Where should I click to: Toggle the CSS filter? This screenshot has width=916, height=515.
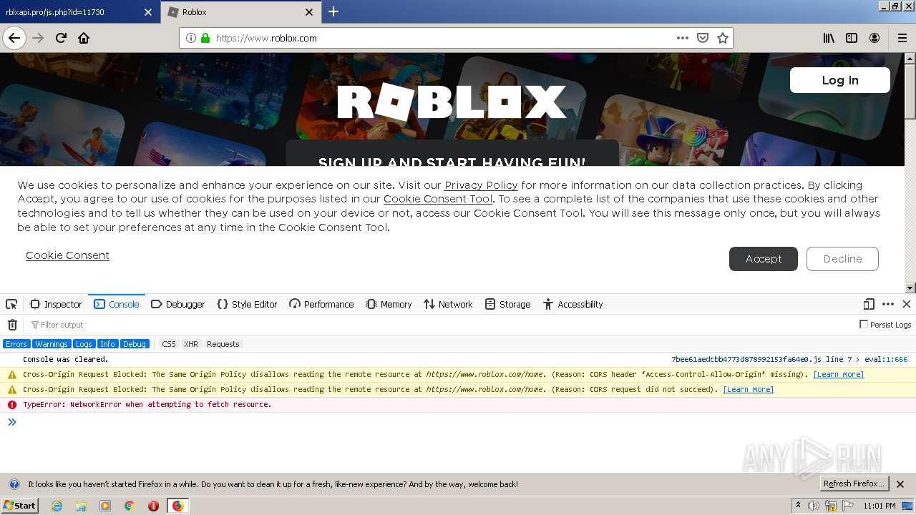(168, 344)
